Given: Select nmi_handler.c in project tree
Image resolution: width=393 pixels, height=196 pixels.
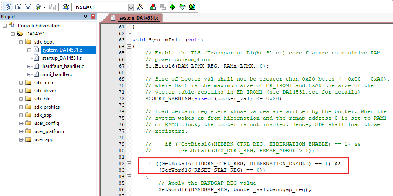Looking at the screenshot, I should [x=58, y=74].
